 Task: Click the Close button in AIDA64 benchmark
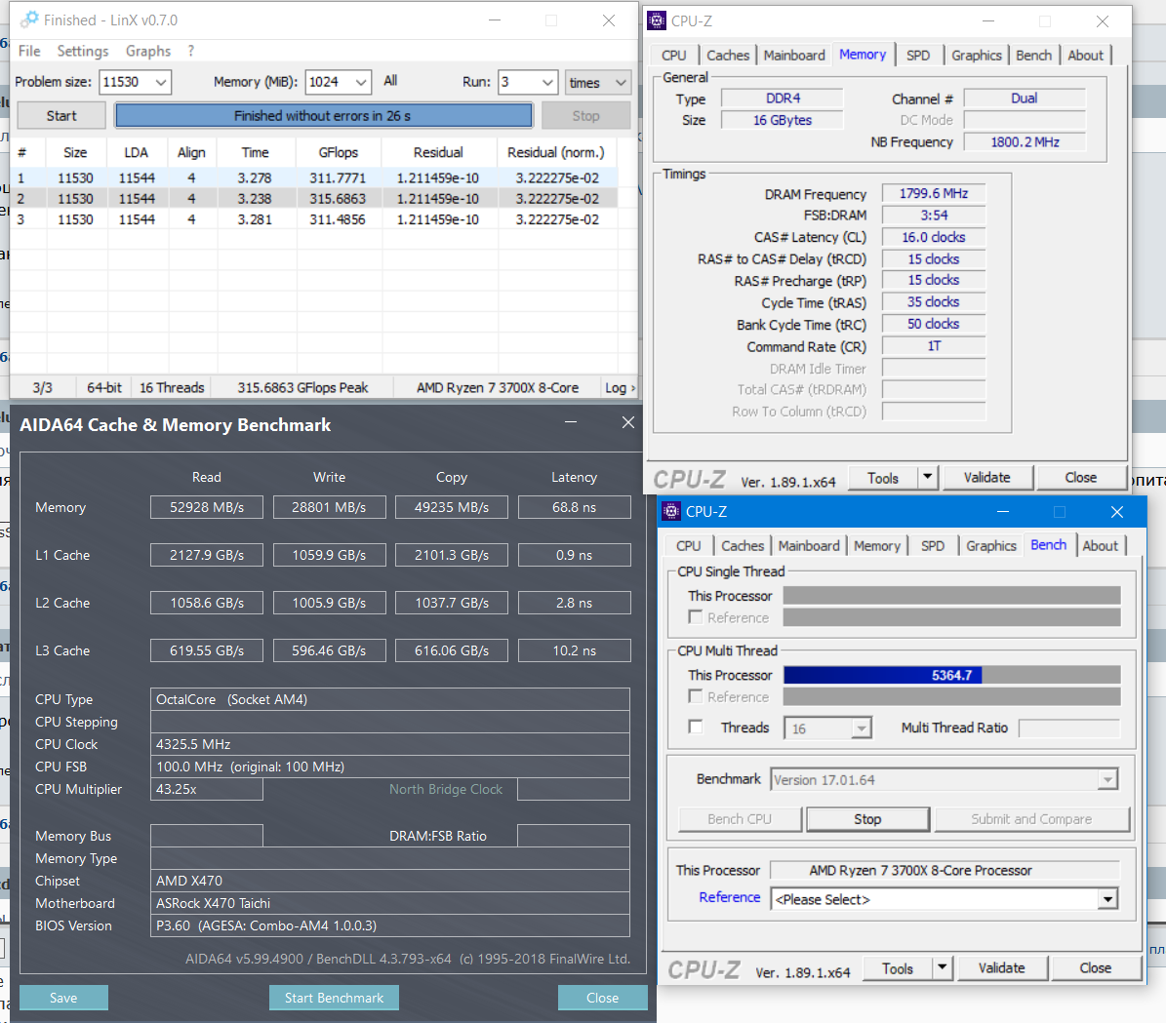(602, 998)
